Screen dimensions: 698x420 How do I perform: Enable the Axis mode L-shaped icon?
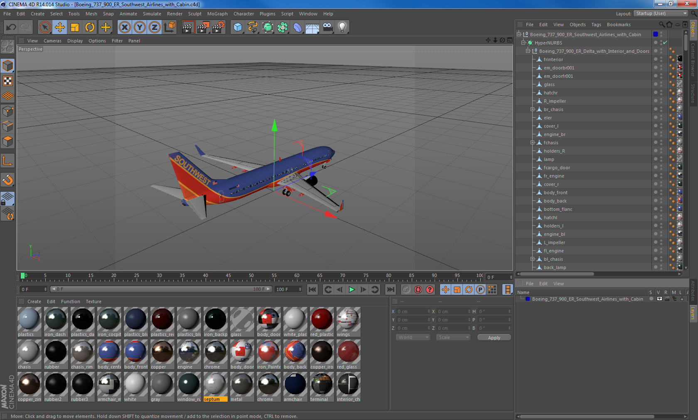coord(7,161)
